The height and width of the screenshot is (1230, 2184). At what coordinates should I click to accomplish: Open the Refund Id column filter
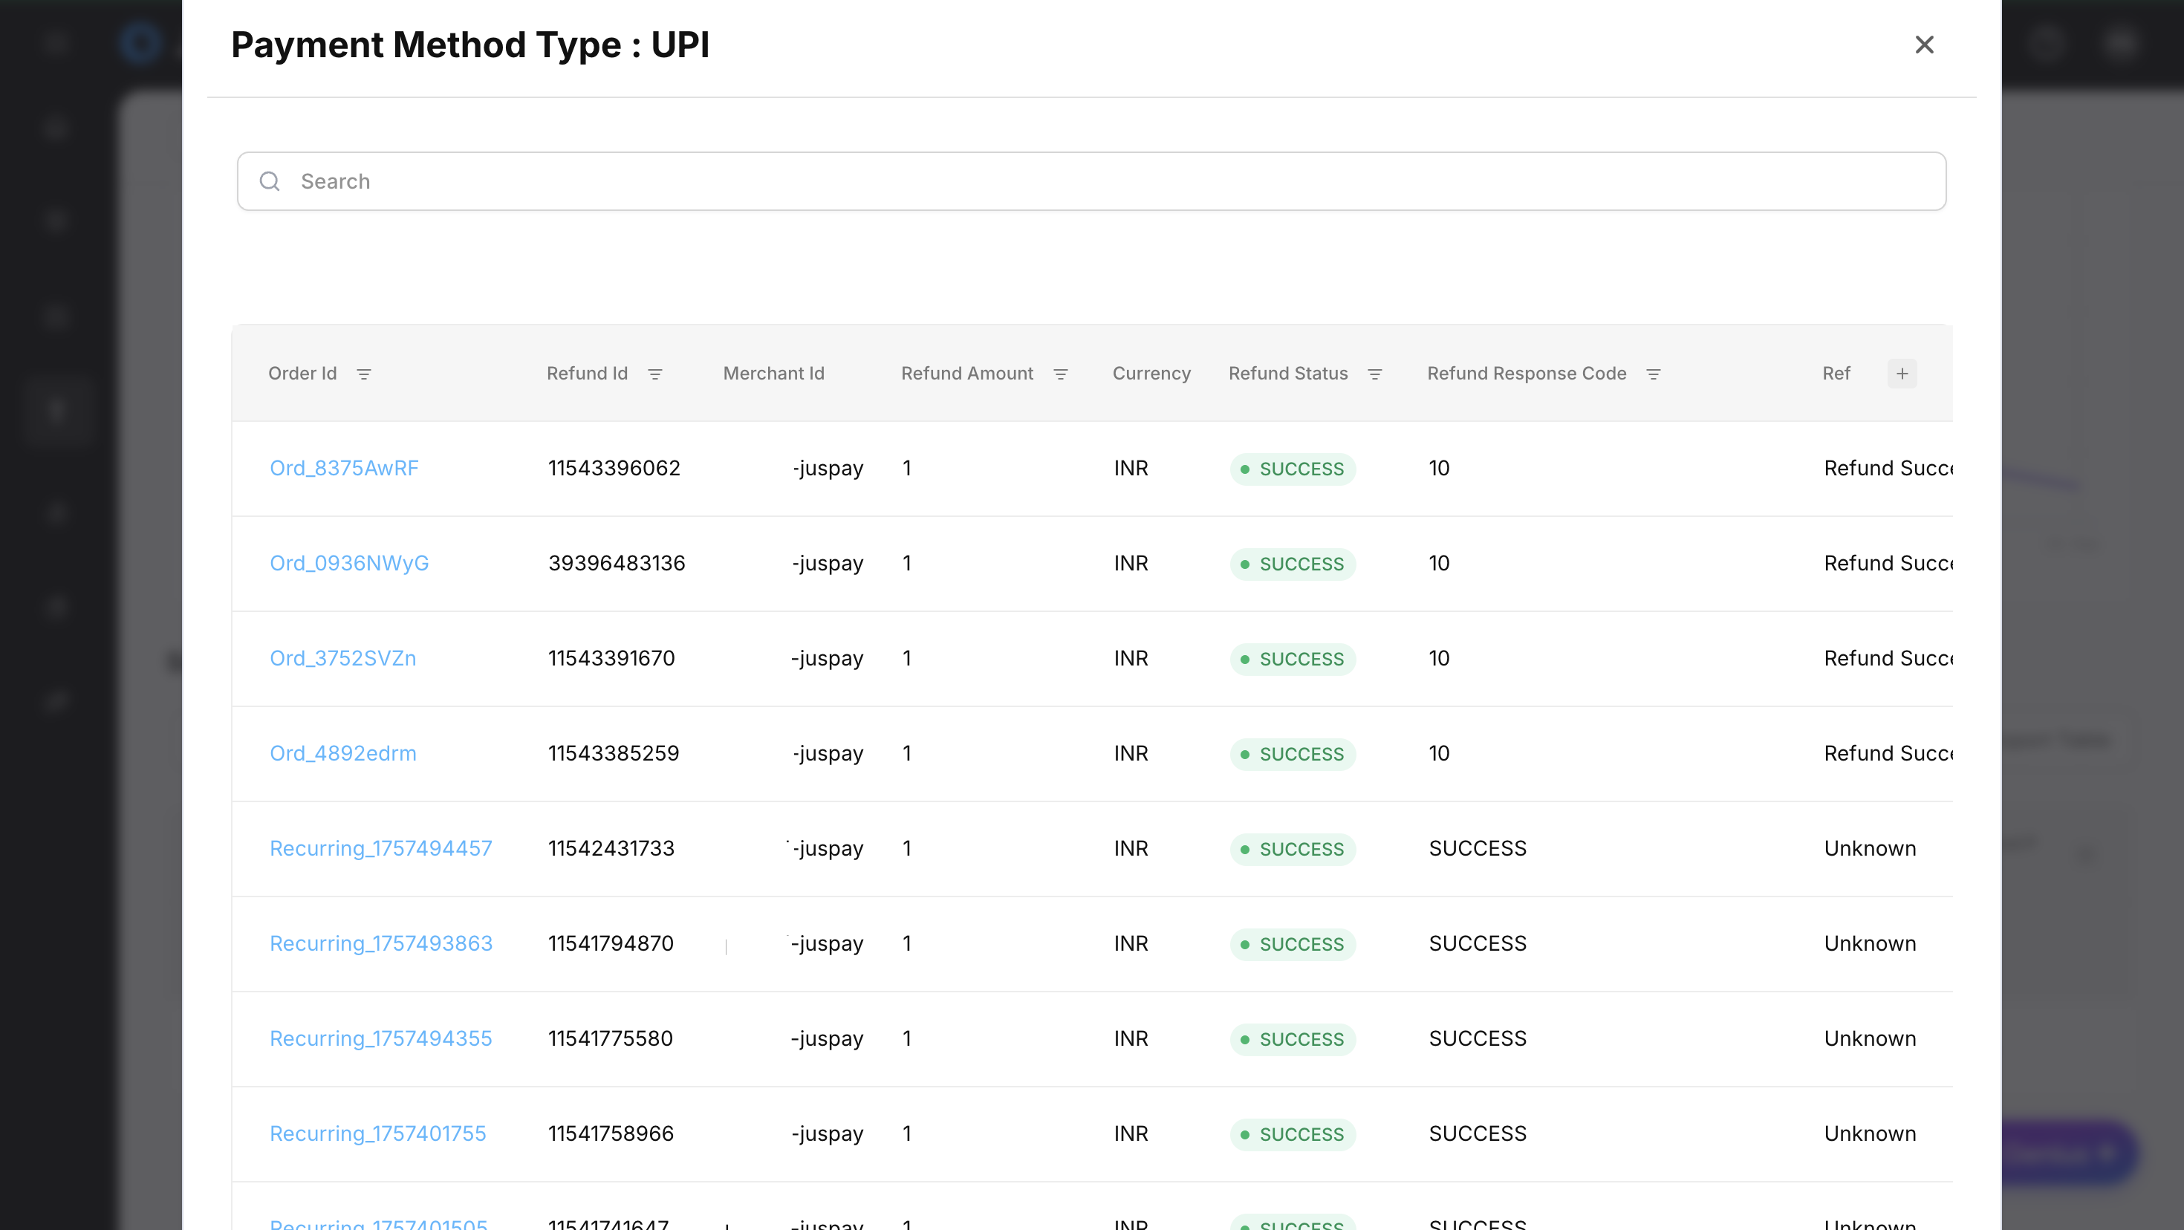654,374
